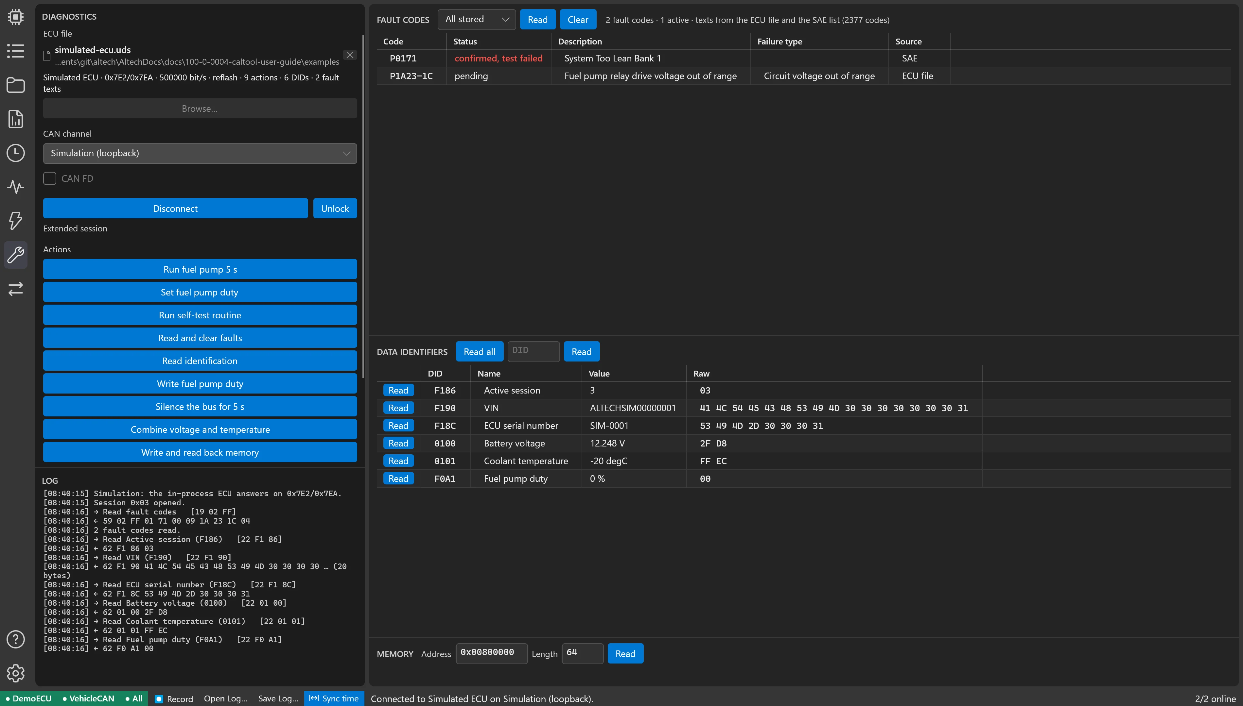Screen dimensions: 1243x706
Task: Open the ECU chip sidebar icon
Action: [x=15, y=17]
